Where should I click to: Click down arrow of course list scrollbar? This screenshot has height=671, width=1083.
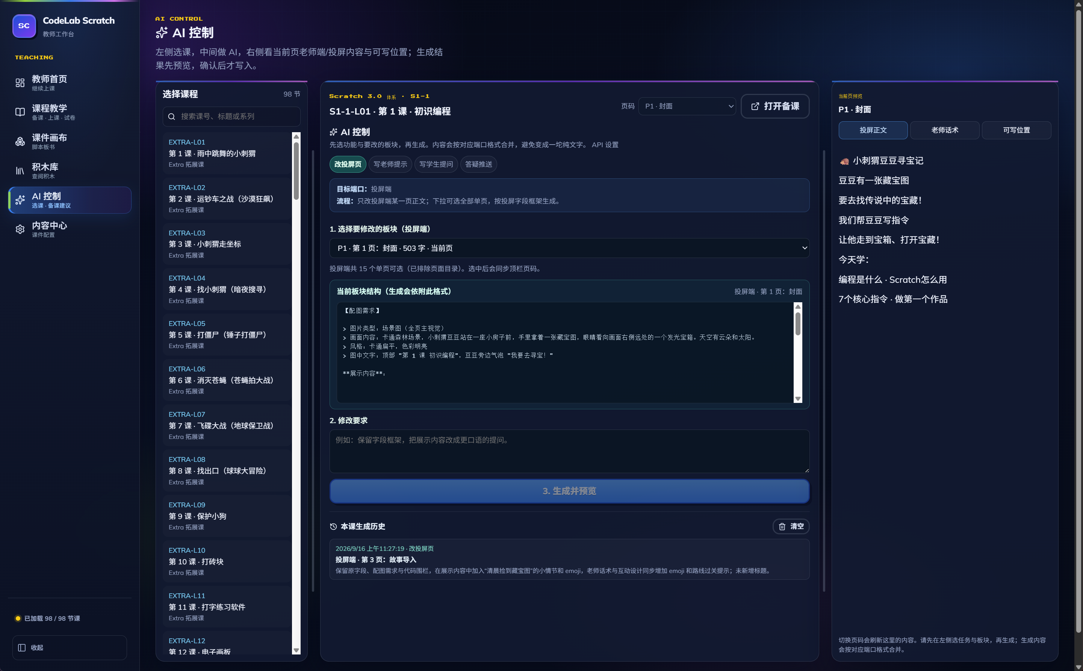(296, 651)
